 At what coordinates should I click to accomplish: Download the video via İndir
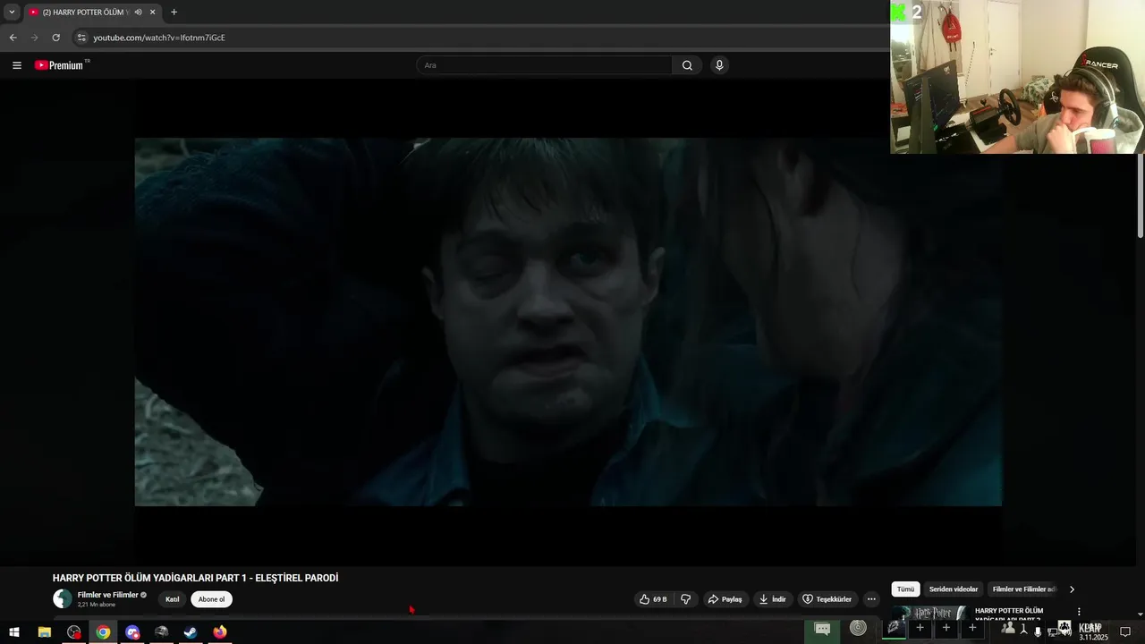pyautogui.click(x=772, y=599)
